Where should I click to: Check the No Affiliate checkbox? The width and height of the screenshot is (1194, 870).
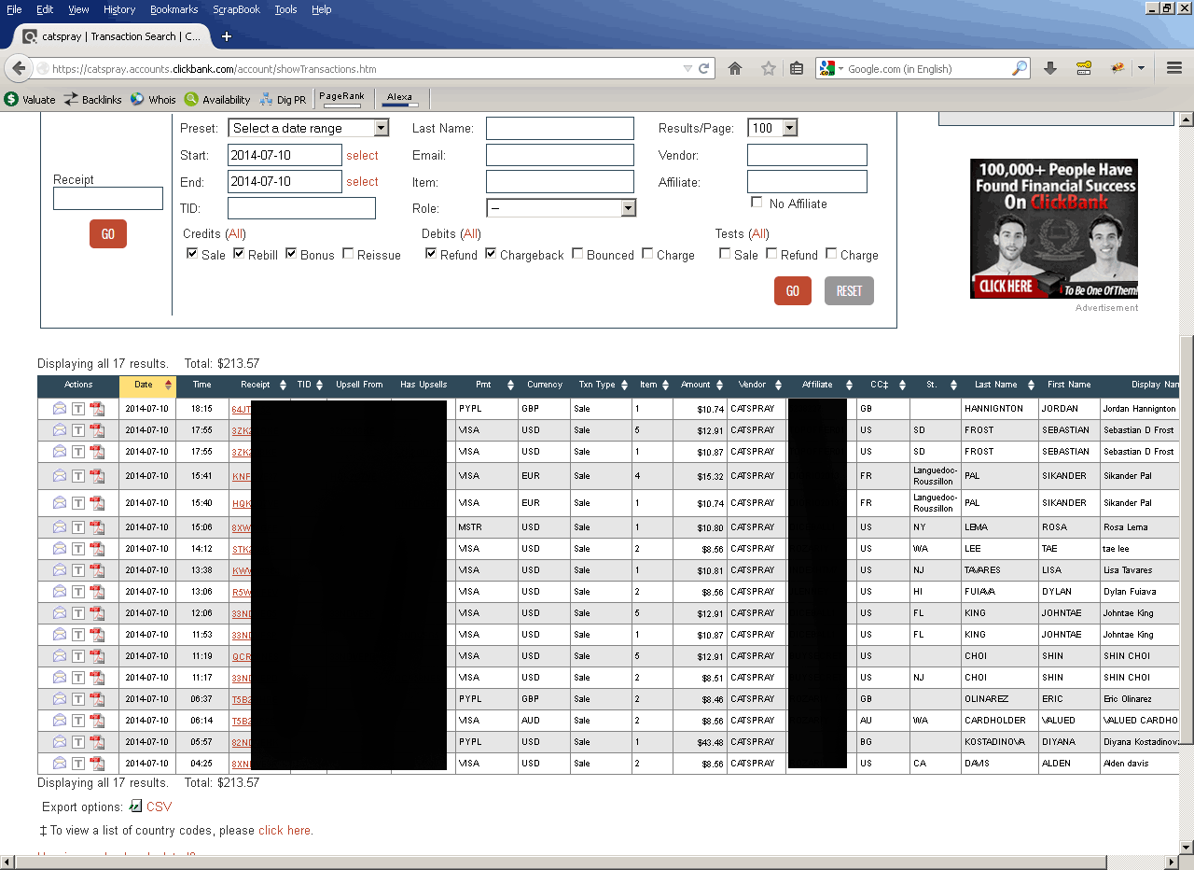coord(757,202)
